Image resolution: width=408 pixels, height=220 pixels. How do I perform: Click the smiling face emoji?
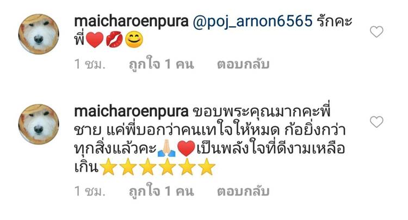pos(134,40)
